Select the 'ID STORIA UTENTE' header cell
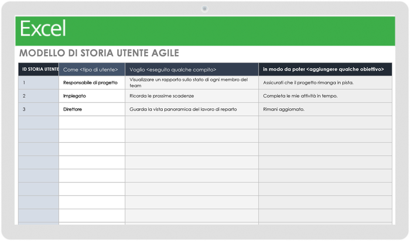 tap(39, 69)
